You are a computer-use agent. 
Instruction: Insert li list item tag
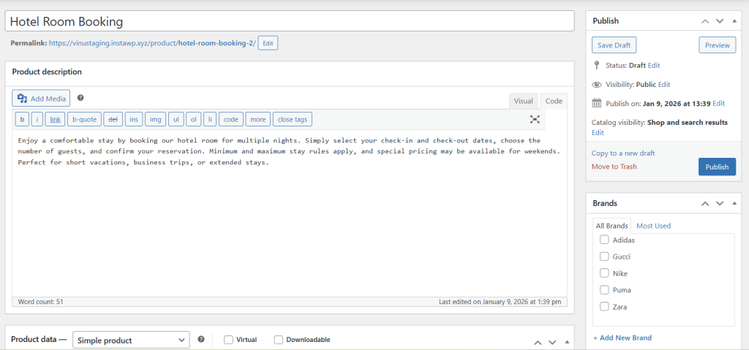[210, 119]
